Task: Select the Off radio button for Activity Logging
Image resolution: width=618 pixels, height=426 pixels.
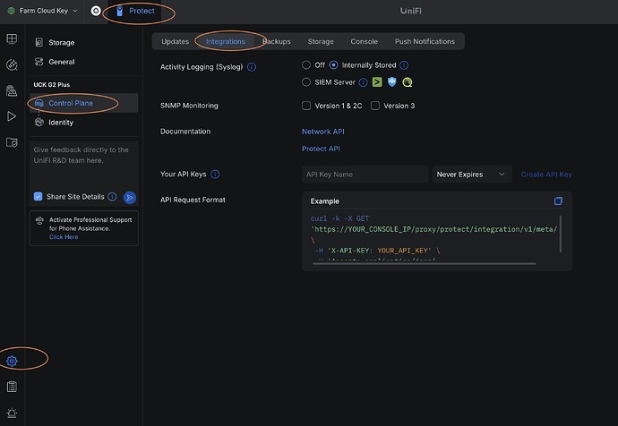Action: (x=307, y=65)
